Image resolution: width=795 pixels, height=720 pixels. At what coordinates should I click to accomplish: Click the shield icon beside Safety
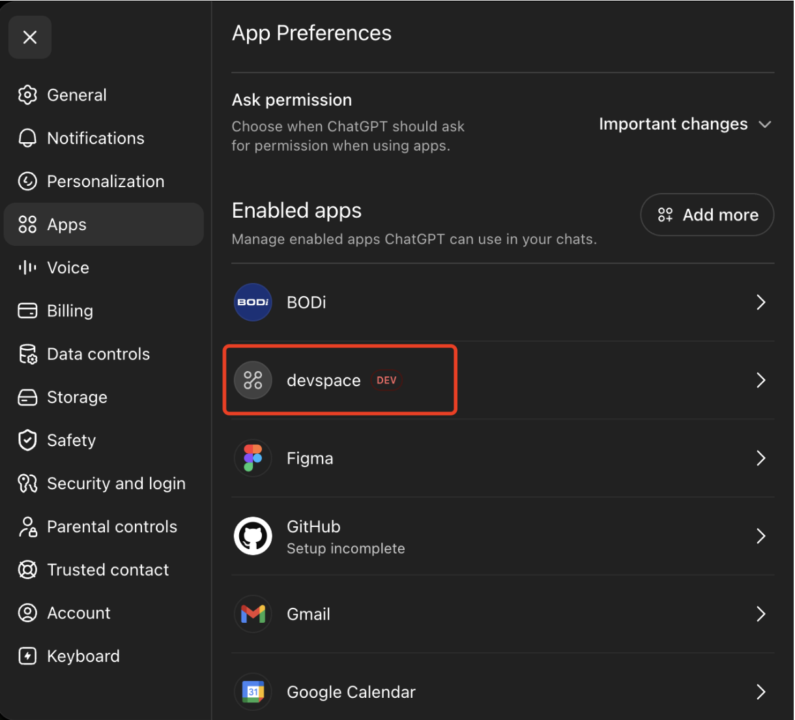[27, 440]
